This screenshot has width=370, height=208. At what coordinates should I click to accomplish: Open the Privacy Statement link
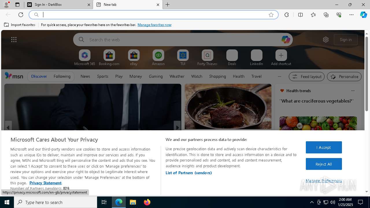pos(45,183)
